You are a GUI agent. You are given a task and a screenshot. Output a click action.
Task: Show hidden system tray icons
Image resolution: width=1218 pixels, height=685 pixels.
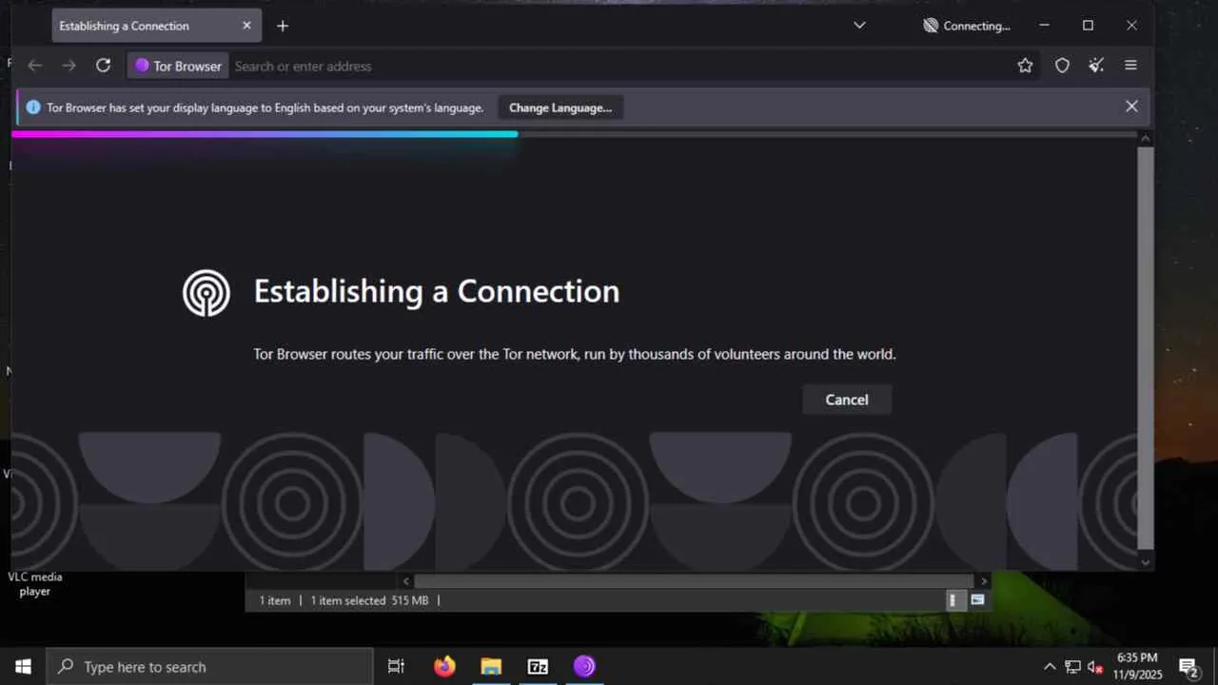click(1050, 667)
